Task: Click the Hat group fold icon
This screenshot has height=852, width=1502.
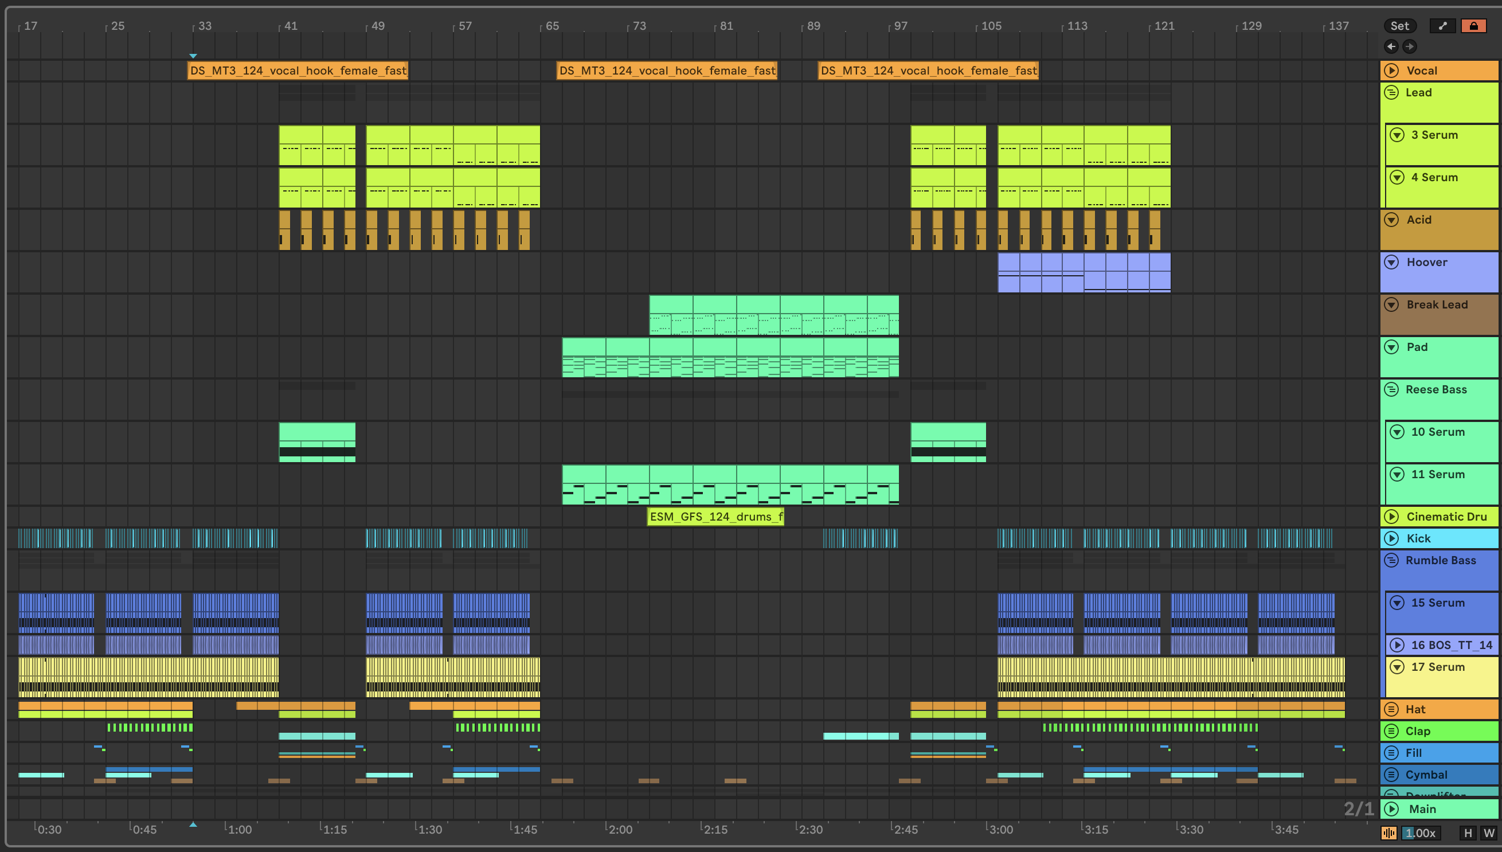Action: [1391, 709]
